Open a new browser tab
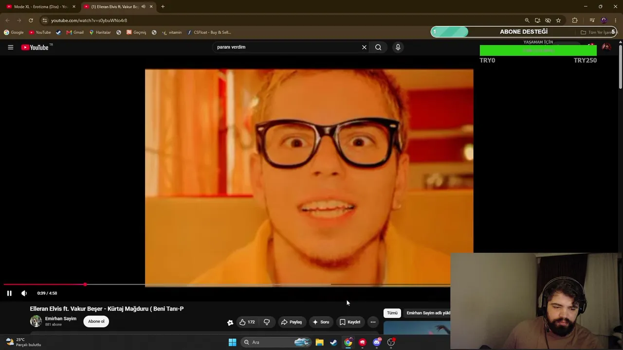 (x=163, y=7)
